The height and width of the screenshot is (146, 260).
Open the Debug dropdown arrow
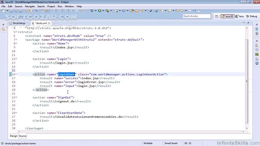click(x=95, y=11)
